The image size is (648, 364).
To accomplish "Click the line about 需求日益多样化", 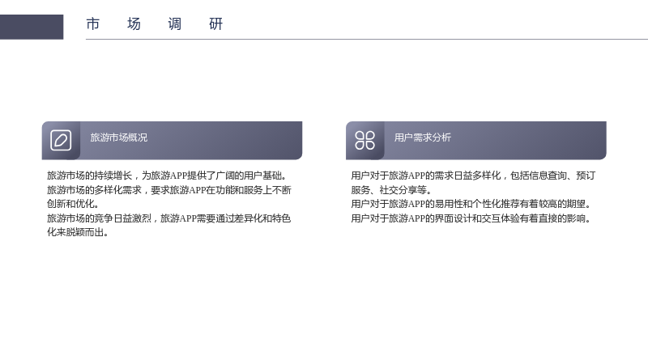I will [x=473, y=176].
